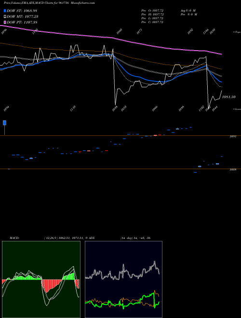
Task: Click the DOW ST: 1068.98 label
Action: [22, 11]
